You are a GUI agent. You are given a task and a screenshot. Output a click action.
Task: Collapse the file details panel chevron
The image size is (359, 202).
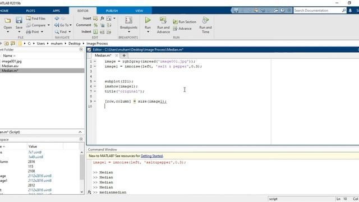[x=80, y=132]
